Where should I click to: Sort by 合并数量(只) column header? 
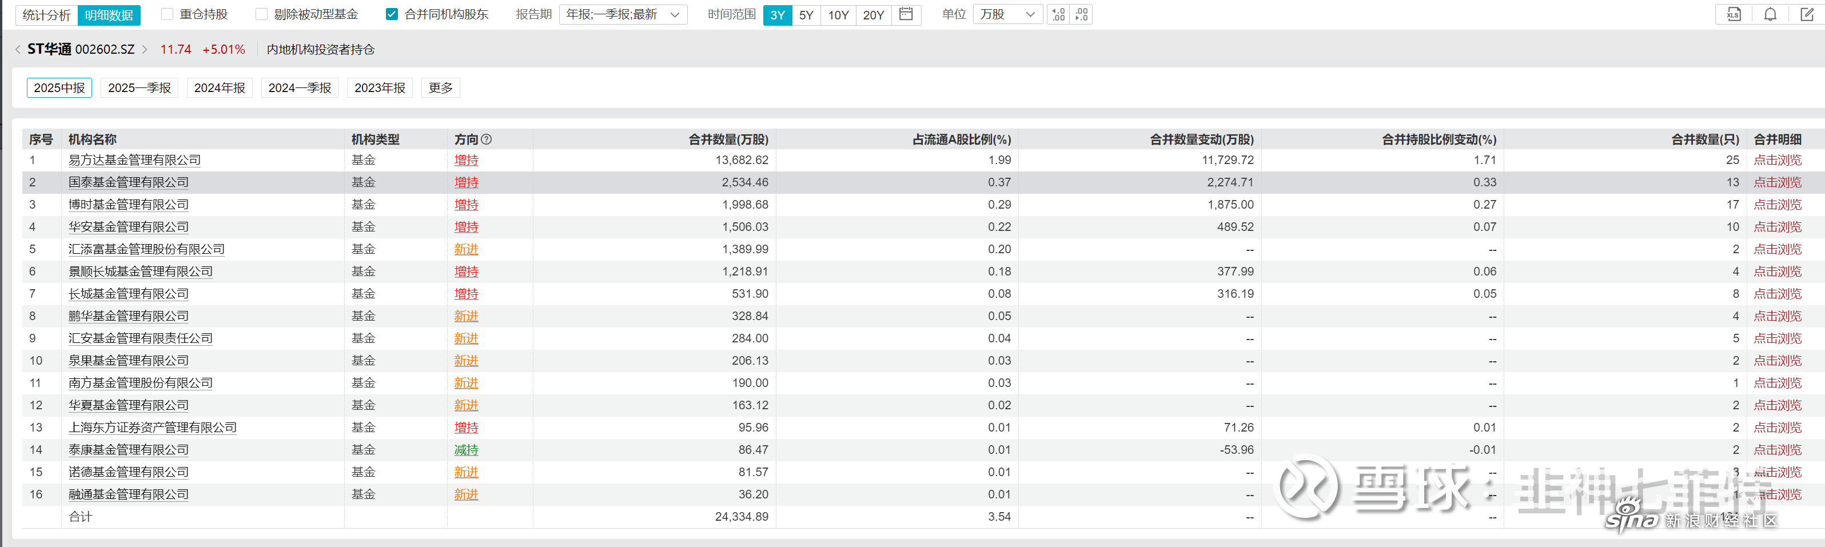[x=1704, y=139]
